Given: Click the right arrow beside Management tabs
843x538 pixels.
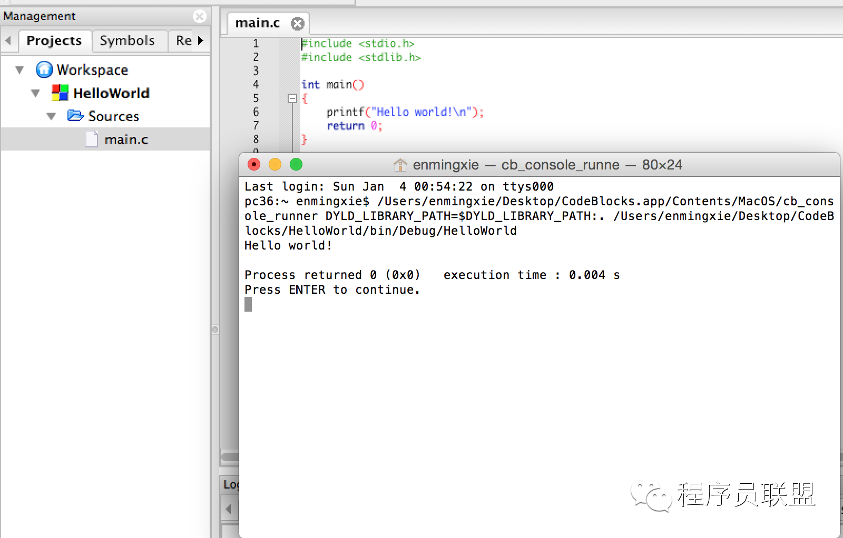Looking at the screenshot, I should pos(201,41).
